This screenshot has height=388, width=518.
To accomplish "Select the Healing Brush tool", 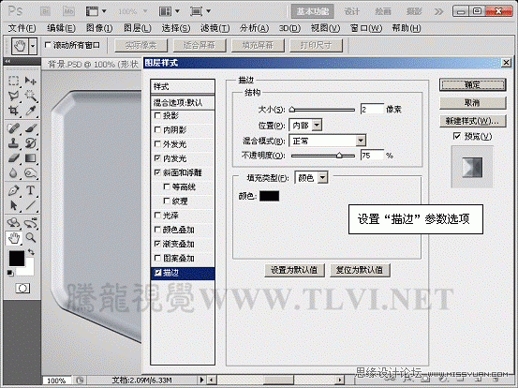I will click(x=13, y=128).
